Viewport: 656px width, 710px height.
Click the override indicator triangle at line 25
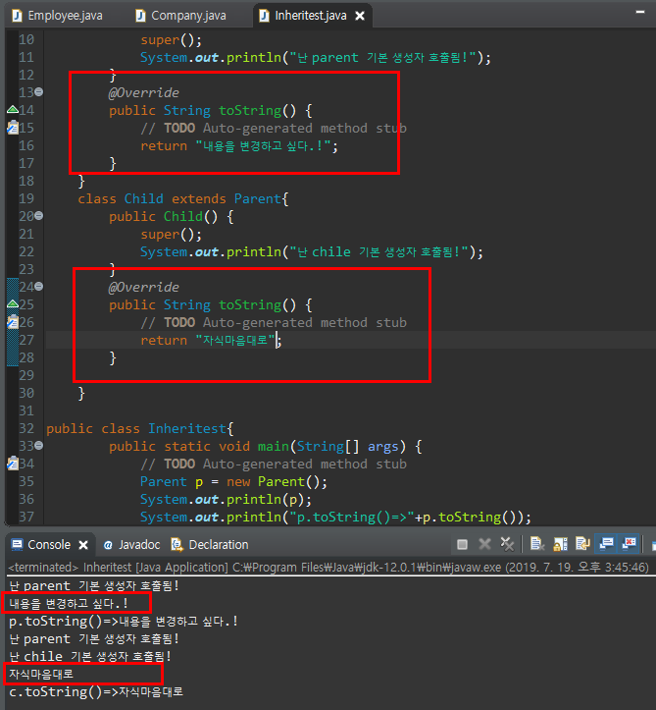click(13, 303)
